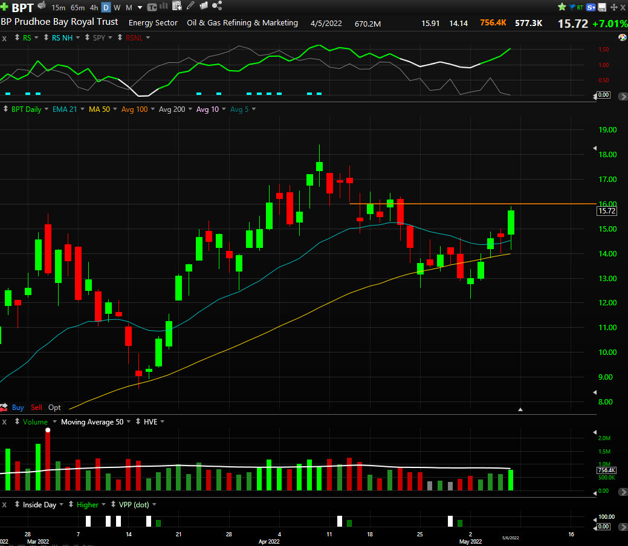Click the orange 16.00 horizontal line
Screen dimensions: 628x546
click(473, 204)
